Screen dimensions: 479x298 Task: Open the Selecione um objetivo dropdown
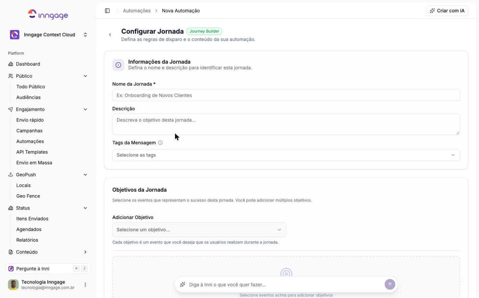pyautogui.click(x=199, y=230)
